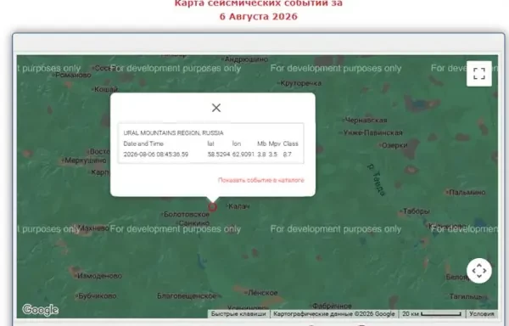
Task: Select longitude value 62.9091
Action: (x=243, y=155)
